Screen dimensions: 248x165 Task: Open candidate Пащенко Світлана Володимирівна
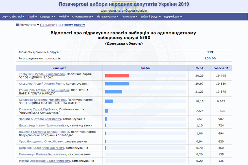coord(44,132)
